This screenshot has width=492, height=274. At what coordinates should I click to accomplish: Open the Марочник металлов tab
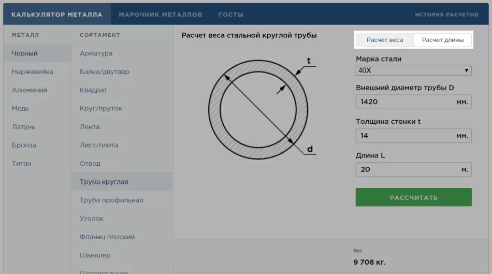point(160,15)
